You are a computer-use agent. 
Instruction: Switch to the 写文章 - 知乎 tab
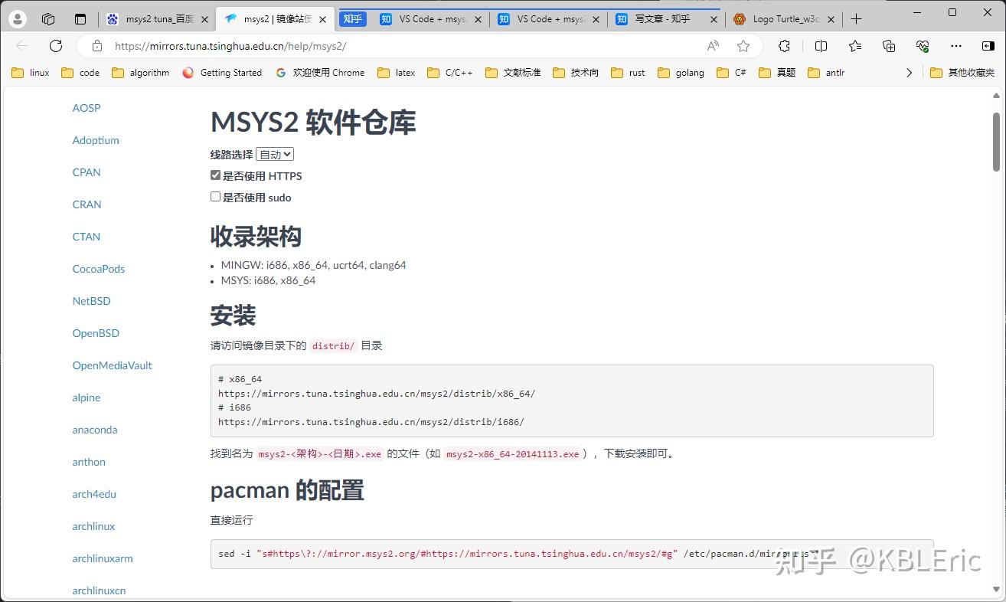click(663, 18)
